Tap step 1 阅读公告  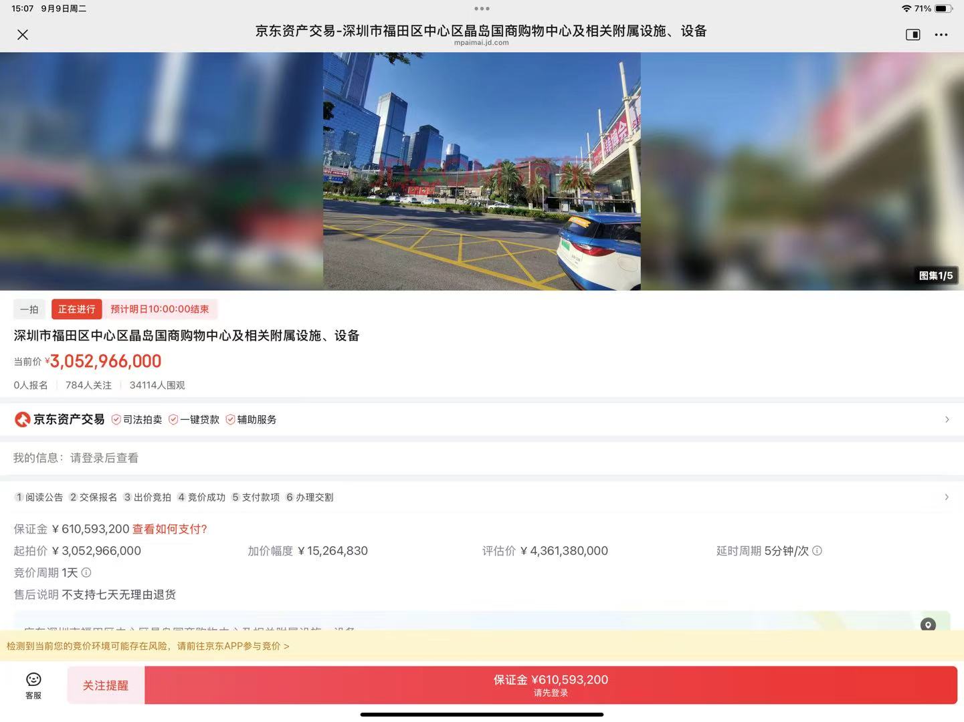pos(39,497)
